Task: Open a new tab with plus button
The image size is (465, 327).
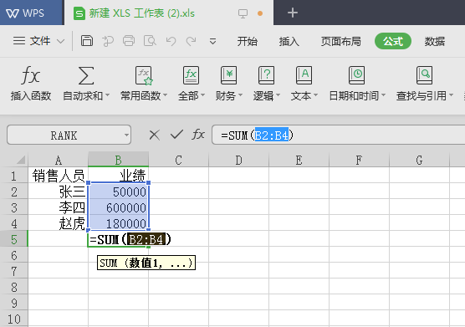Action: click(x=293, y=13)
